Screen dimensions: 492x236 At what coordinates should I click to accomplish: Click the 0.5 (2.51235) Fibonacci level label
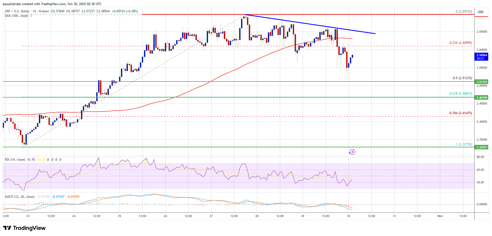pos(462,78)
